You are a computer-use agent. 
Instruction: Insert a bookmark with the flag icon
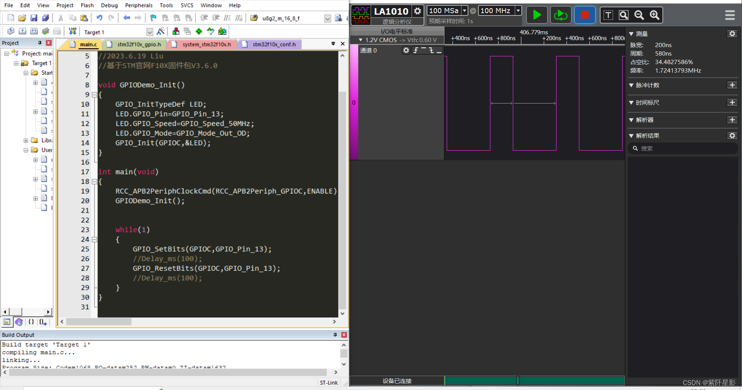pyautogui.click(x=153, y=18)
